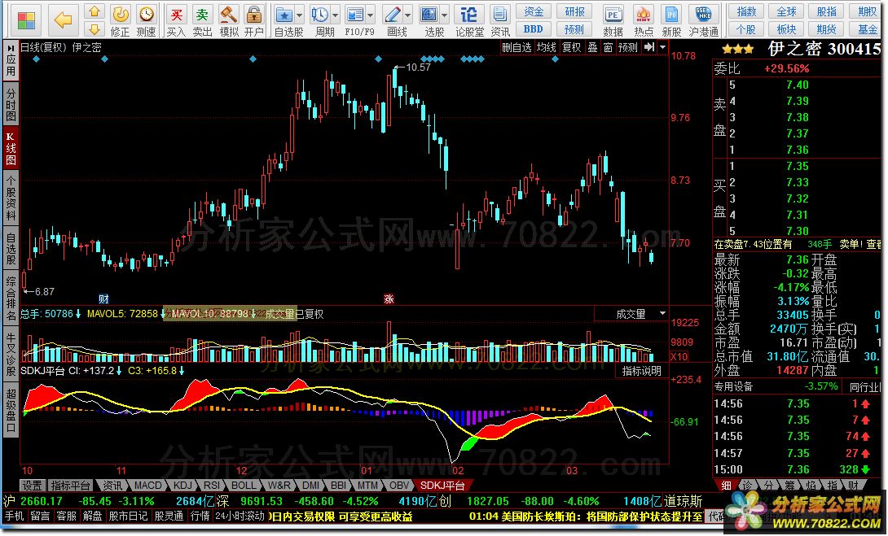Click the 预测 forecast toolbar button
The height and width of the screenshot is (536, 888).
pos(574,28)
